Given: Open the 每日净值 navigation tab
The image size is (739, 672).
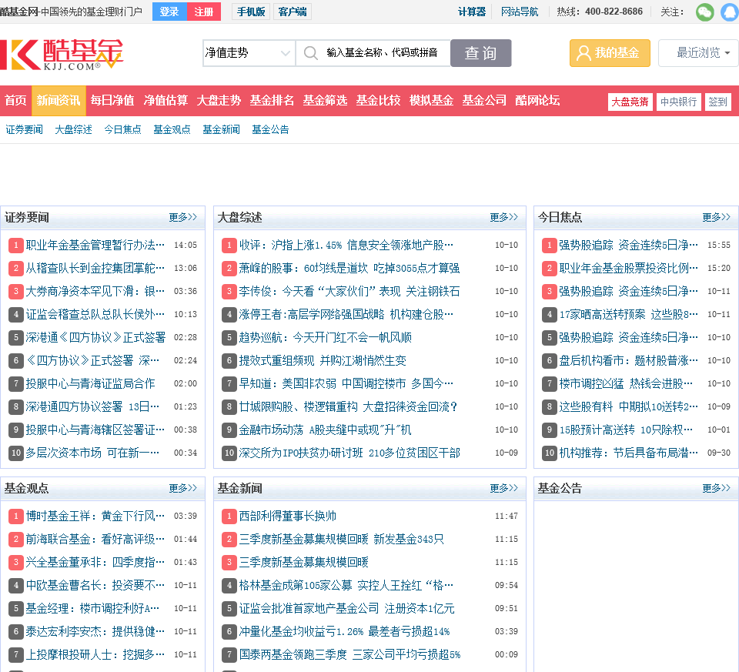Looking at the screenshot, I should pyautogui.click(x=112, y=100).
